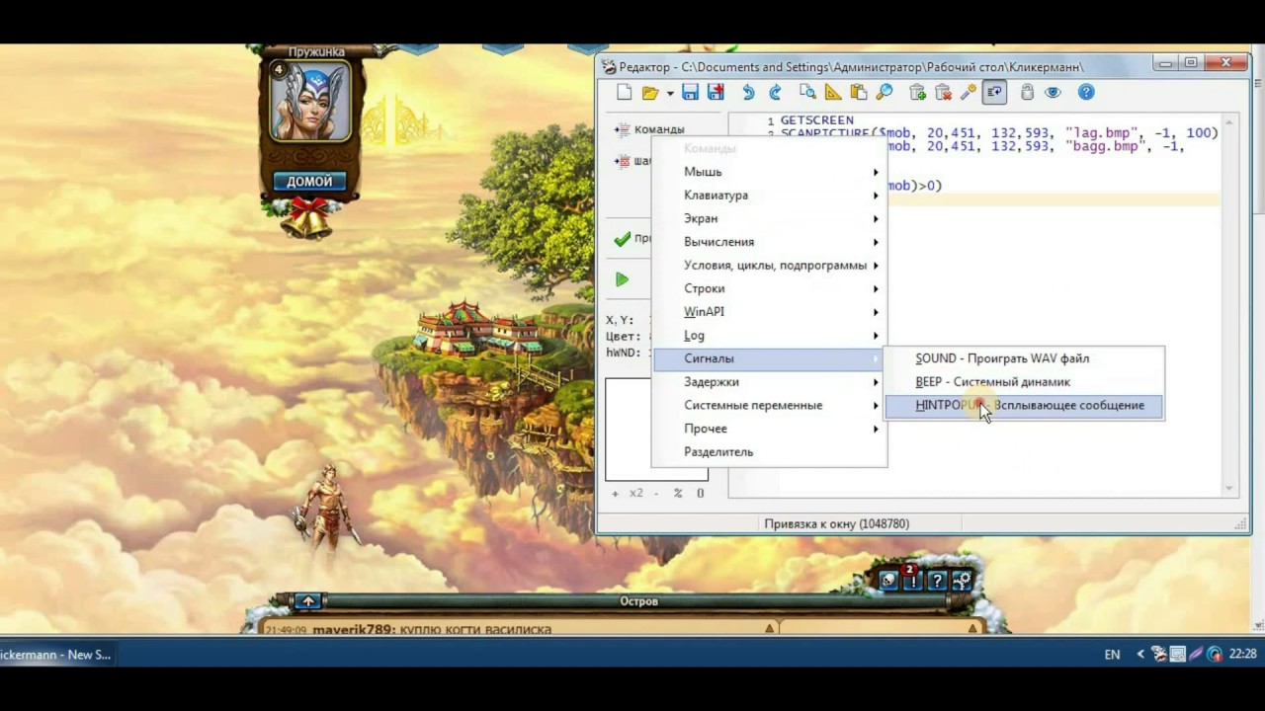
Task: Click the padlock icon in the toolbar
Action: pyautogui.click(x=1027, y=93)
